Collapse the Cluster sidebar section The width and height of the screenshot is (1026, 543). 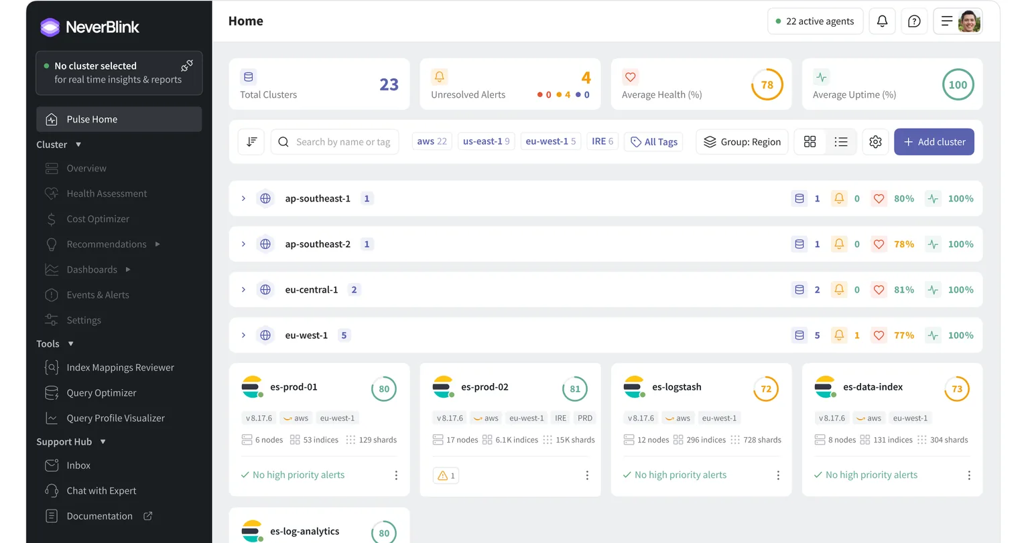pos(78,145)
